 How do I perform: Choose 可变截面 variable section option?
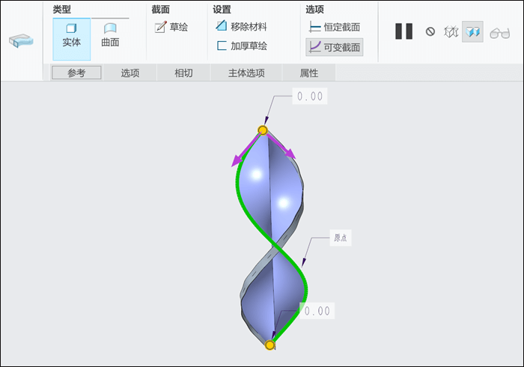point(334,47)
